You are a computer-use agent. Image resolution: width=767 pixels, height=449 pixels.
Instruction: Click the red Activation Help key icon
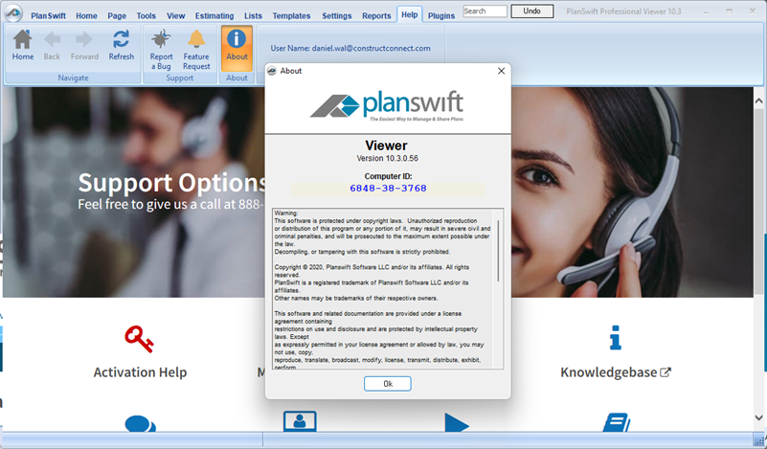tap(139, 339)
